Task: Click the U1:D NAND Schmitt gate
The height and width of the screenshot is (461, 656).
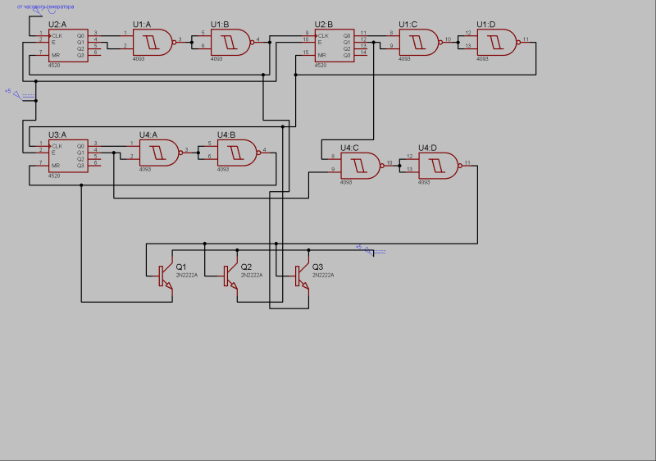Action: pyautogui.click(x=498, y=43)
